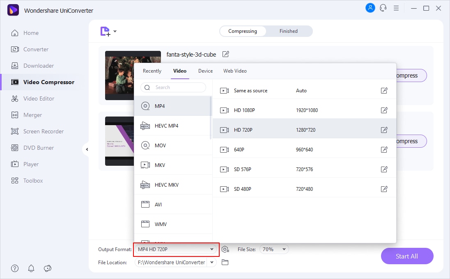Choose HEVC MKV in the format list
Screen dimensions: 450x279
(x=172, y=185)
